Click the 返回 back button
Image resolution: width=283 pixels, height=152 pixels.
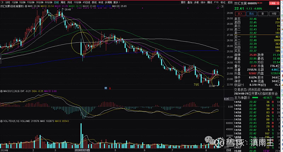230,2
